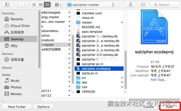The width and height of the screenshot is (181, 111).
Task: Expand arrow for eByDelegate folder
Action: pyautogui.click(x=69, y=12)
